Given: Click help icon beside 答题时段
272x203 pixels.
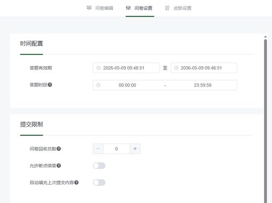Looking at the screenshot, I should point(50,85).
